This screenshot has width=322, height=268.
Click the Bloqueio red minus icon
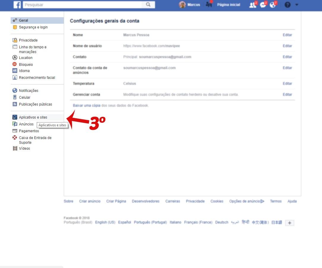pyautogui.click(x=15, y=64)
